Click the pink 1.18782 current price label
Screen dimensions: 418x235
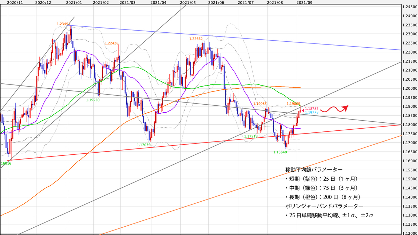[312, 108]
